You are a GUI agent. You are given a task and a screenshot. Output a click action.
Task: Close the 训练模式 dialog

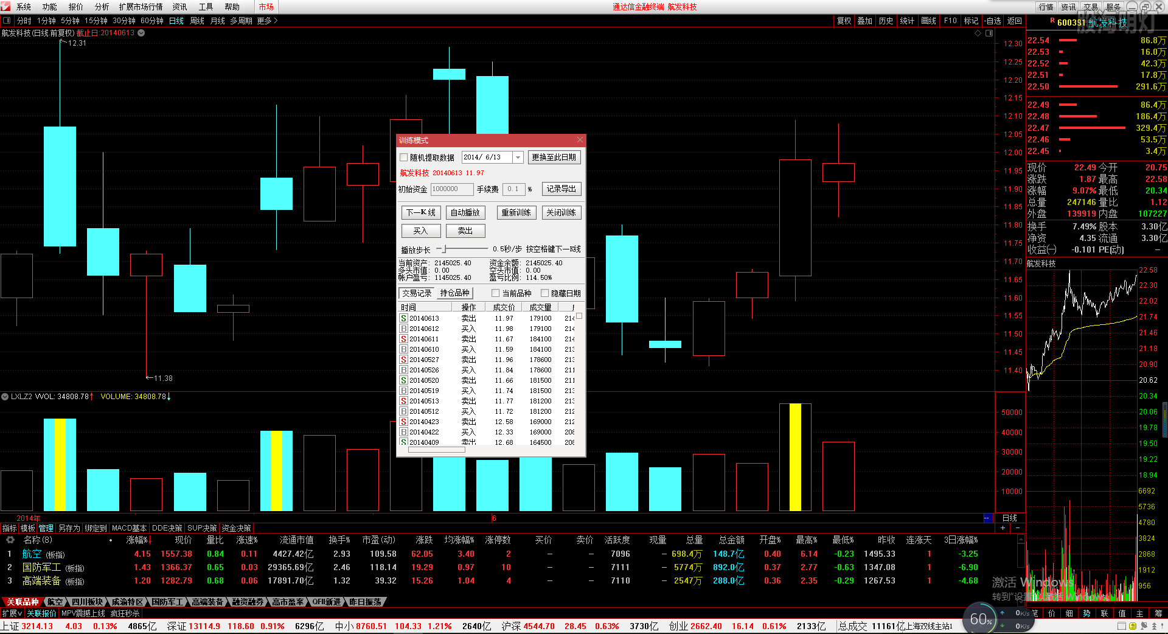pos(580,140)
